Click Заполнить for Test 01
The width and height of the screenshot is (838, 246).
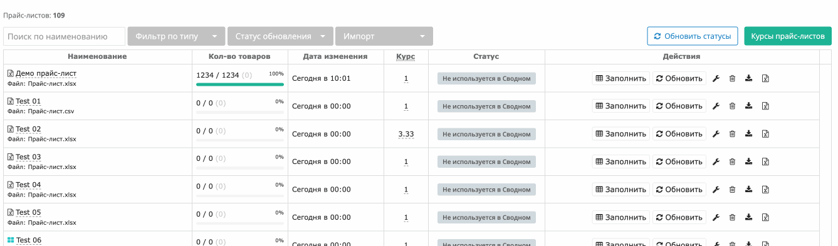(x=621, y=106)
